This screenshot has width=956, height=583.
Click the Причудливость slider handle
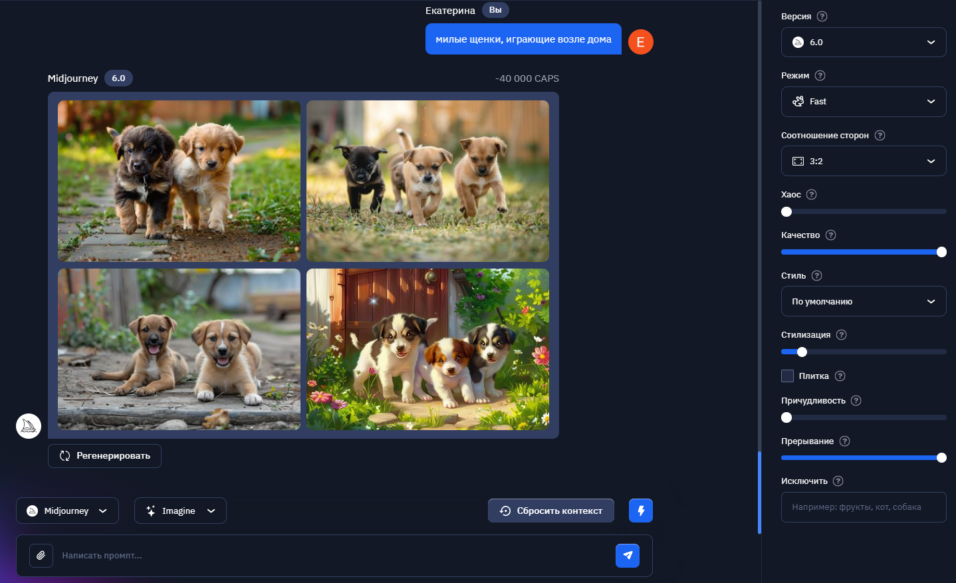tap(786, 417)
